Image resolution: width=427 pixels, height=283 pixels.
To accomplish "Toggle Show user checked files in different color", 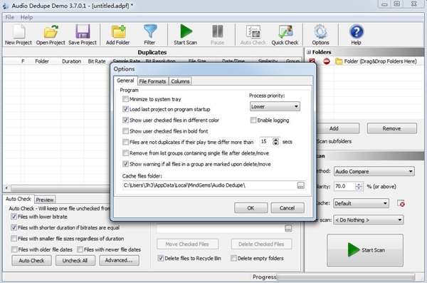I will coord(125,120).
